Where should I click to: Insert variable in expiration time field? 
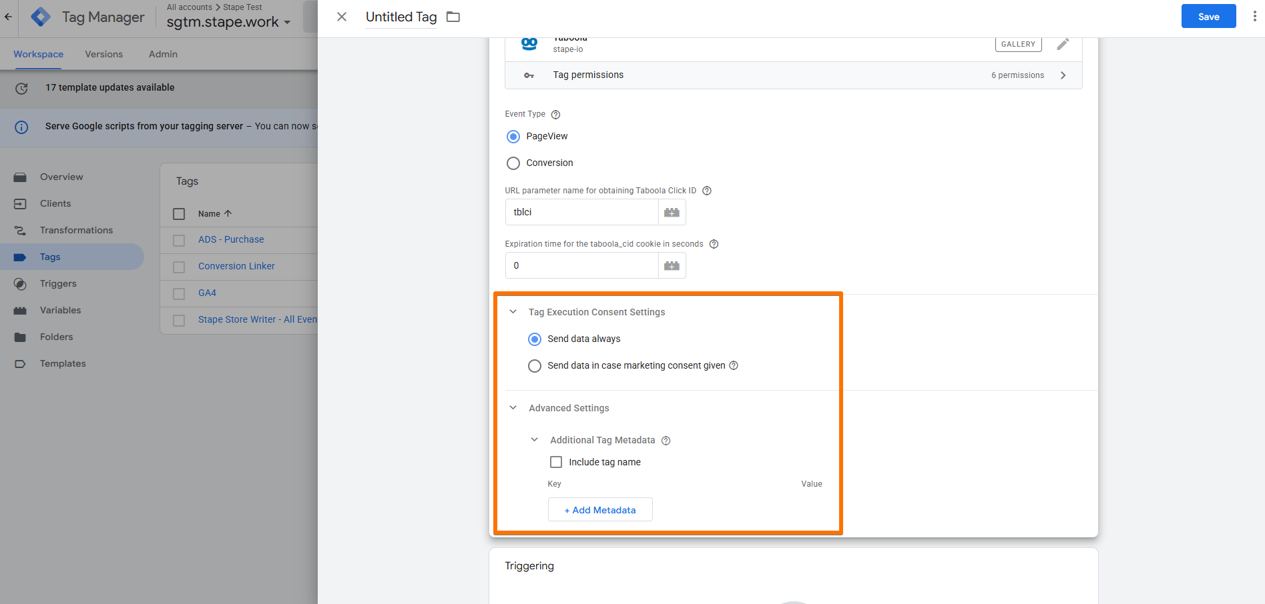pyautogui.click(x=672, y=265)
